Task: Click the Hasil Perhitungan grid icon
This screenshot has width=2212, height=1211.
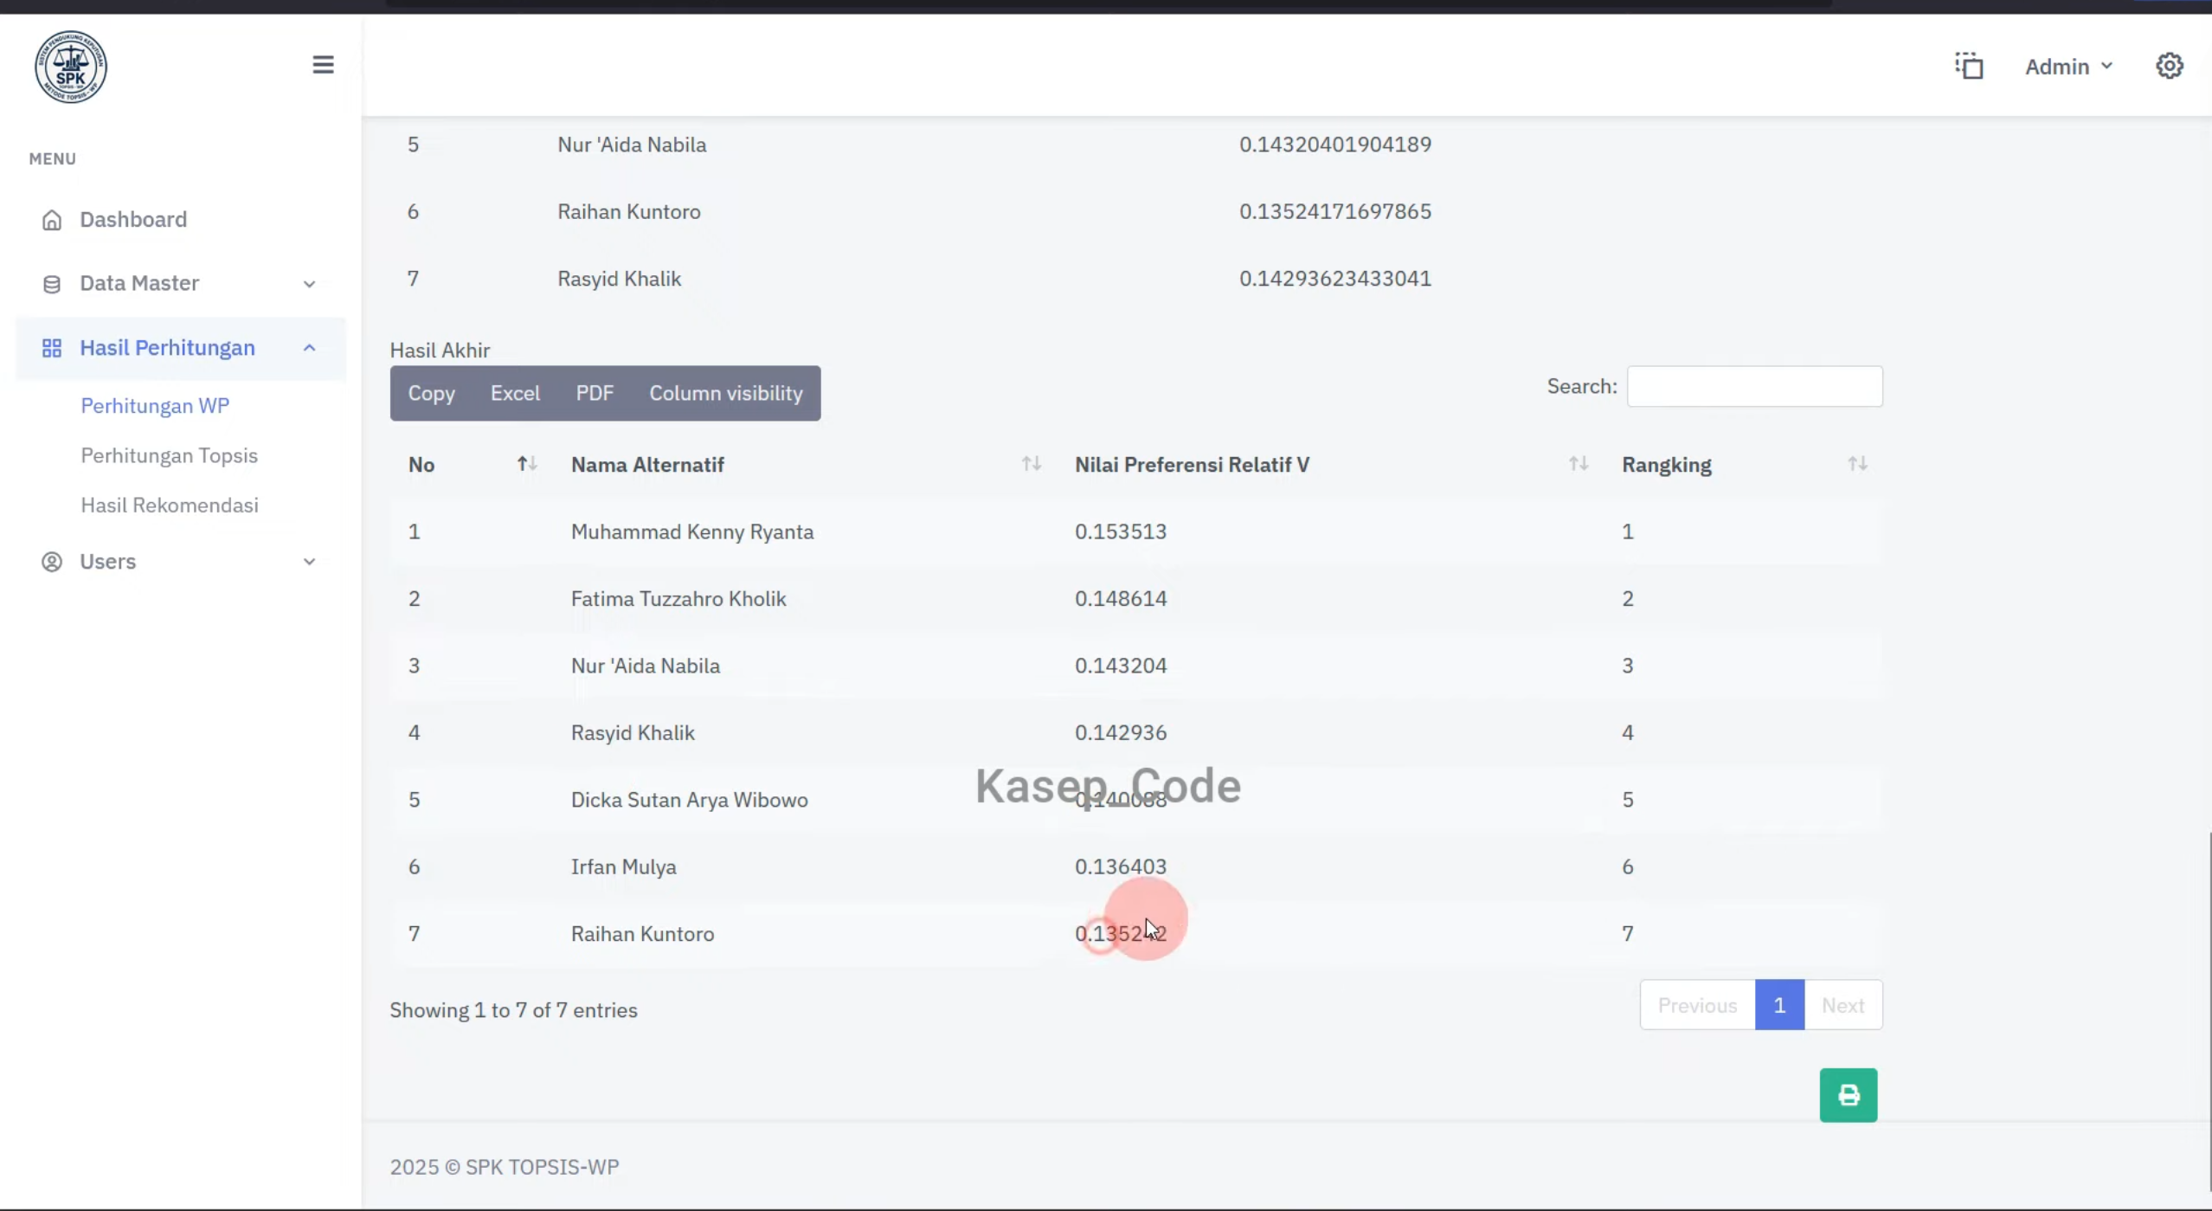Action: point(52,348)
